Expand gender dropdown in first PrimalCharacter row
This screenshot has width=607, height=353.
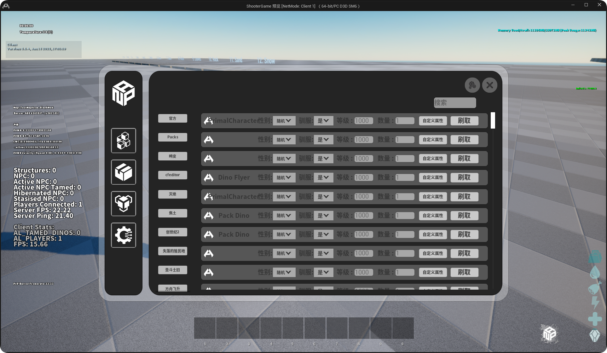coord(284,121)
